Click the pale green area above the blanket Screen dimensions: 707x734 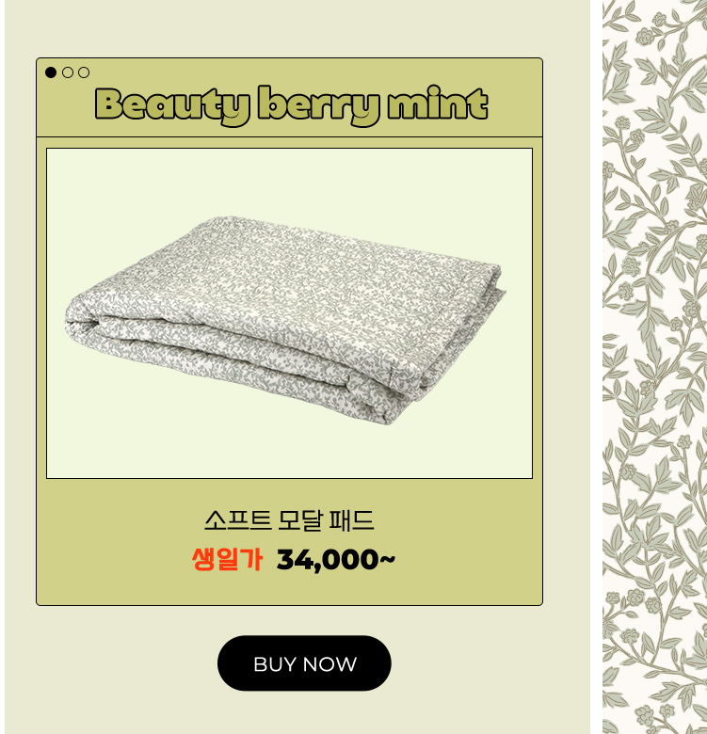click(x=289, y=181)
